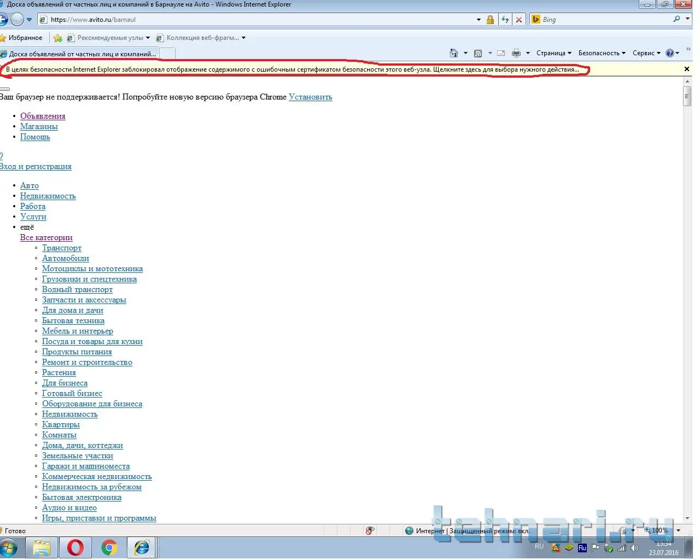Expand Рекомендуемые узлы dropdown

pos(148,38)
